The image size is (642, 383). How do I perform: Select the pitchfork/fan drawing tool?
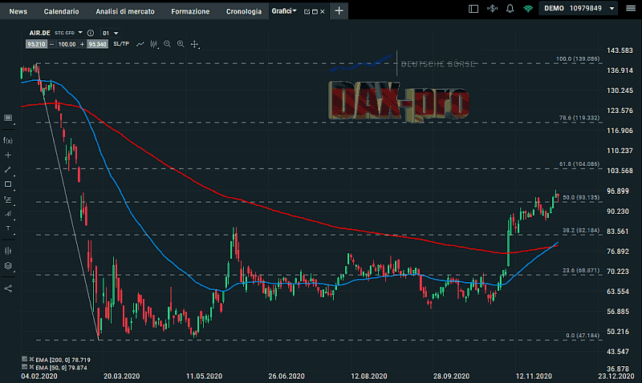point(8,214)
